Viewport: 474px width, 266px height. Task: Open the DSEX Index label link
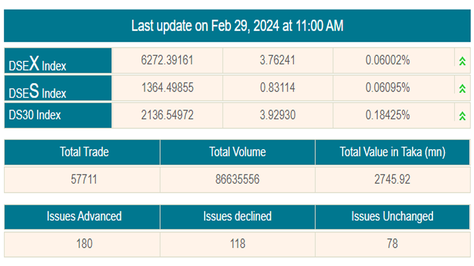pyautogui.click(x=37, y=63)
